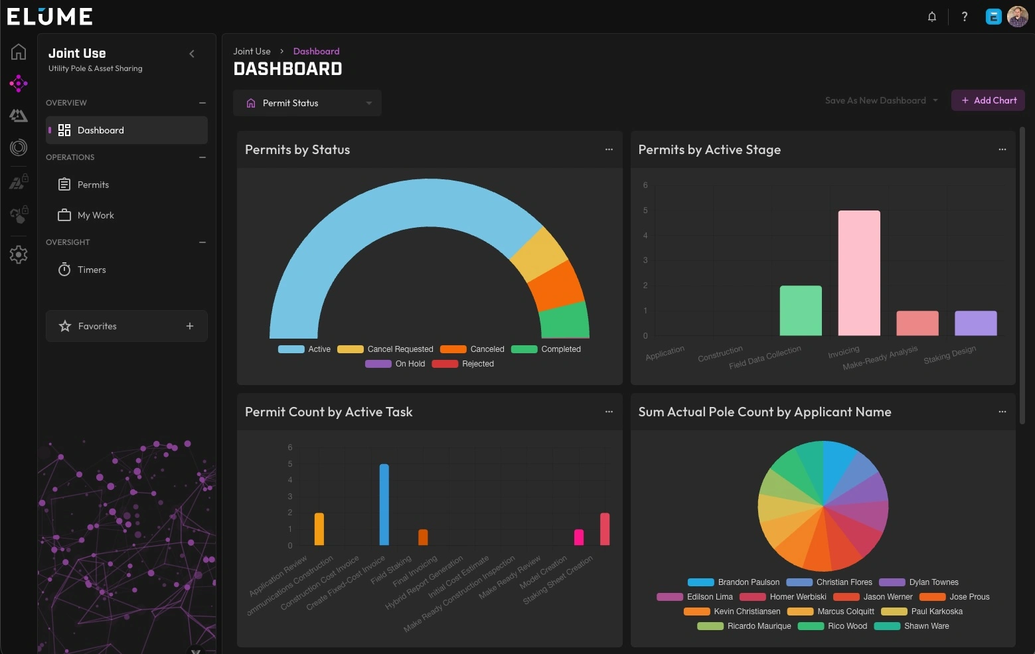The width and height of the screenshot is (1035, 654).
Task: Collapse the Joint Use sidebar panel
Action: 192,54
